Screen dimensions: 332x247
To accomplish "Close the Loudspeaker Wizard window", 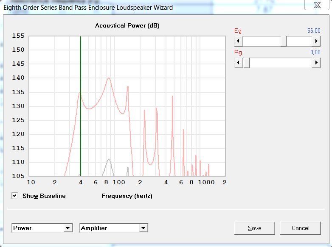I will click(317, 5).
